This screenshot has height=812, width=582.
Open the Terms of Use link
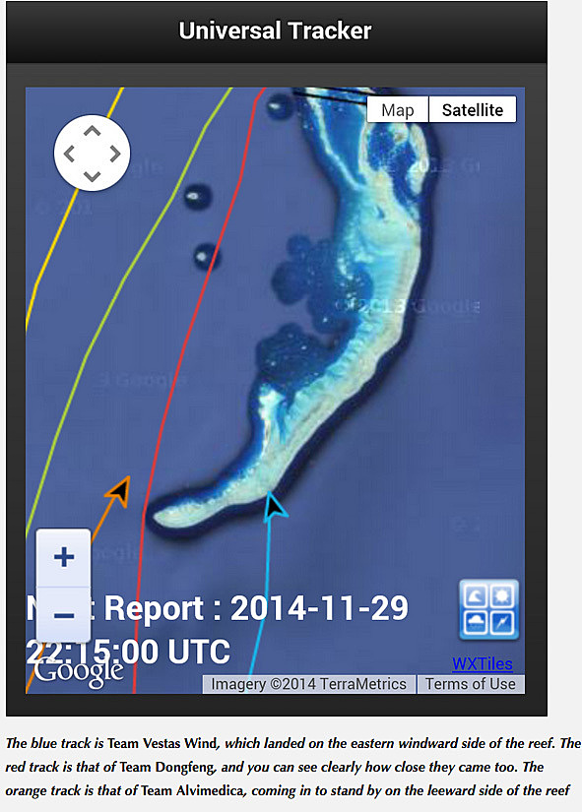[471, 684]
